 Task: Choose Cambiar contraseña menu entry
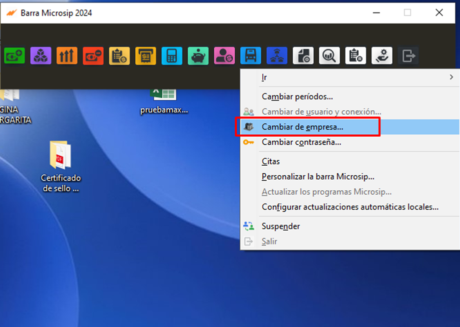tap(350, 142)
